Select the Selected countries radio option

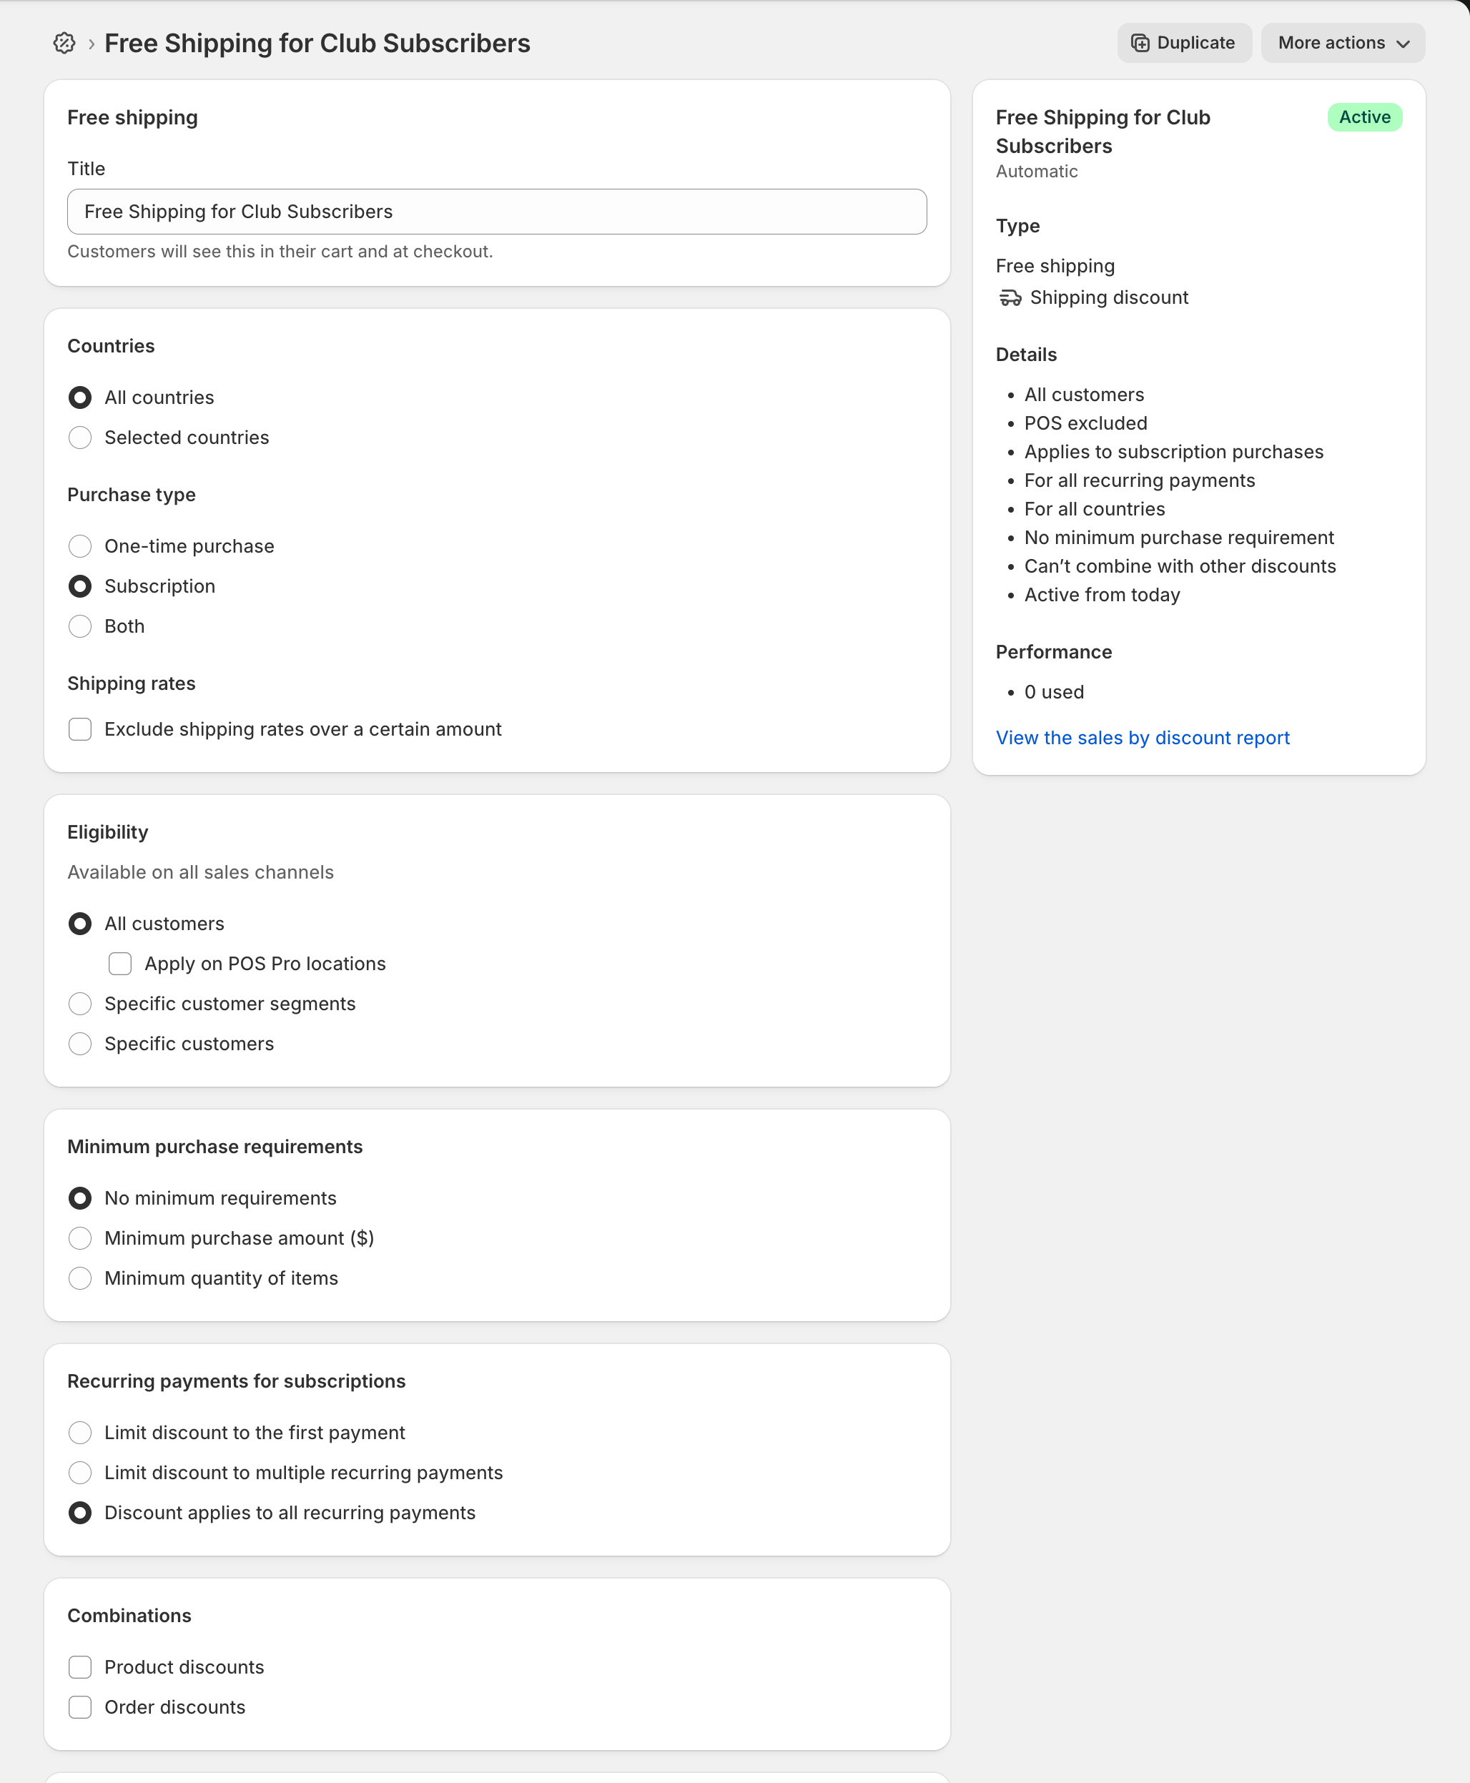[81, 438]
